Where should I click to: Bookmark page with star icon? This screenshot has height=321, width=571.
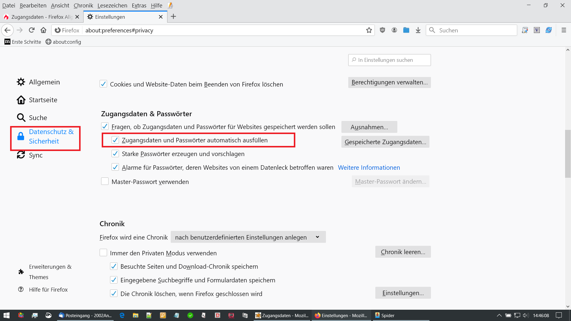point(369,30)
